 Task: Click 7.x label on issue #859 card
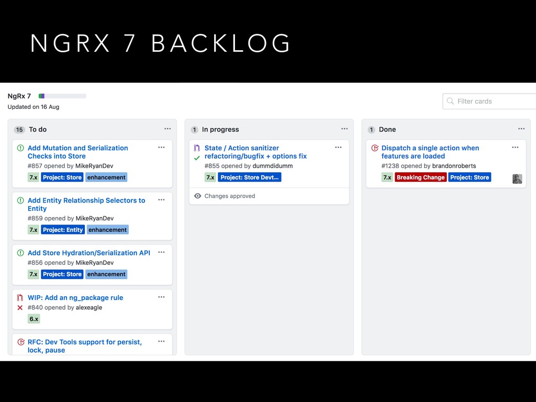(x=33, y=230)
